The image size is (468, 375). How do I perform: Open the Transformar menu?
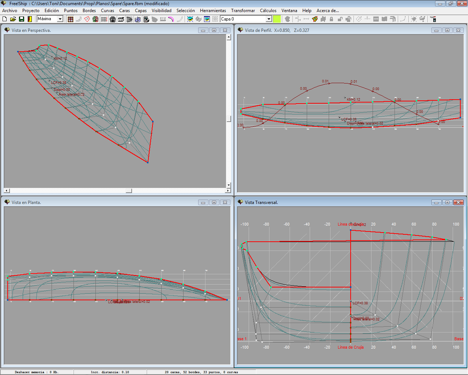[243, 11]
